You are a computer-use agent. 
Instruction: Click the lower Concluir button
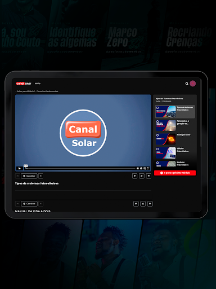point(29,204)
